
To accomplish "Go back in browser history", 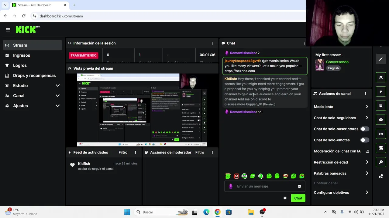I will tap(5, 16).
